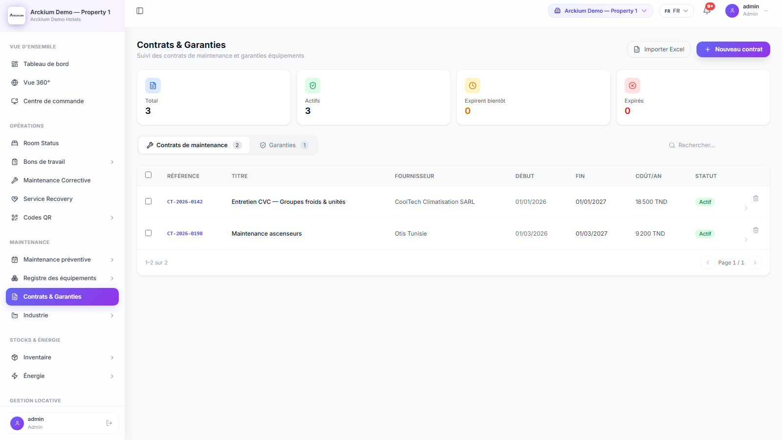782x440 pixels.
Task: Open the Arckium Demo property selector dropdown
Action: (600, 11)
